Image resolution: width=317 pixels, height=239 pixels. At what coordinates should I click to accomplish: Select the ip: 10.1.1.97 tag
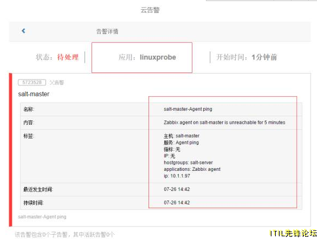(x=177, y=176)
